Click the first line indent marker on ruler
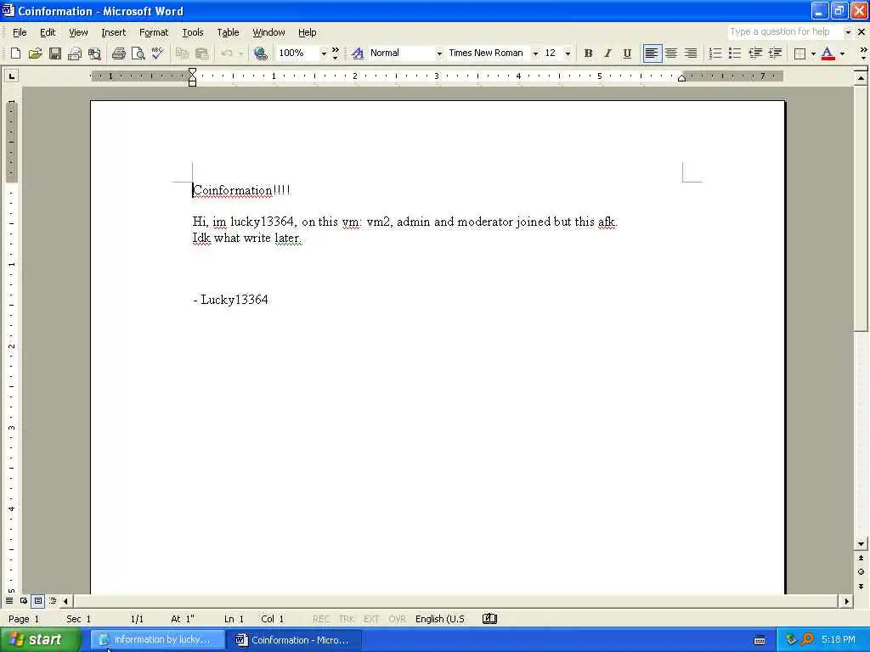This screenshot has width=870, height=652. [192, 71]
